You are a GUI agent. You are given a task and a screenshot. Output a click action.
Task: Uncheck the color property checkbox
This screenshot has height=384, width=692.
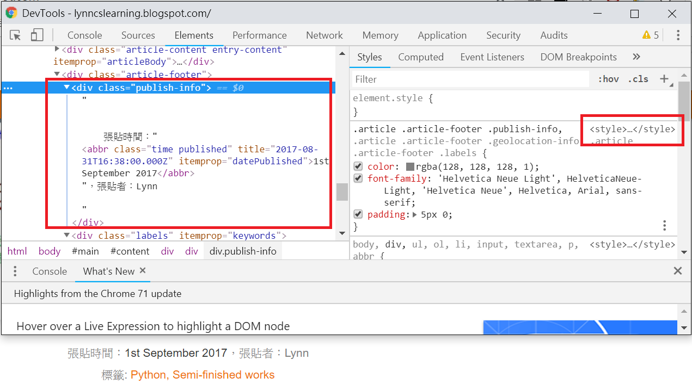pos(358,166)
